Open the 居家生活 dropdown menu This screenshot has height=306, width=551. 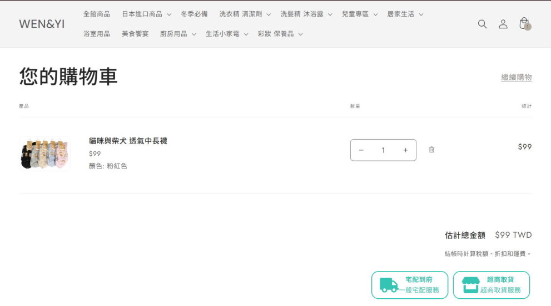click(405, 14)
